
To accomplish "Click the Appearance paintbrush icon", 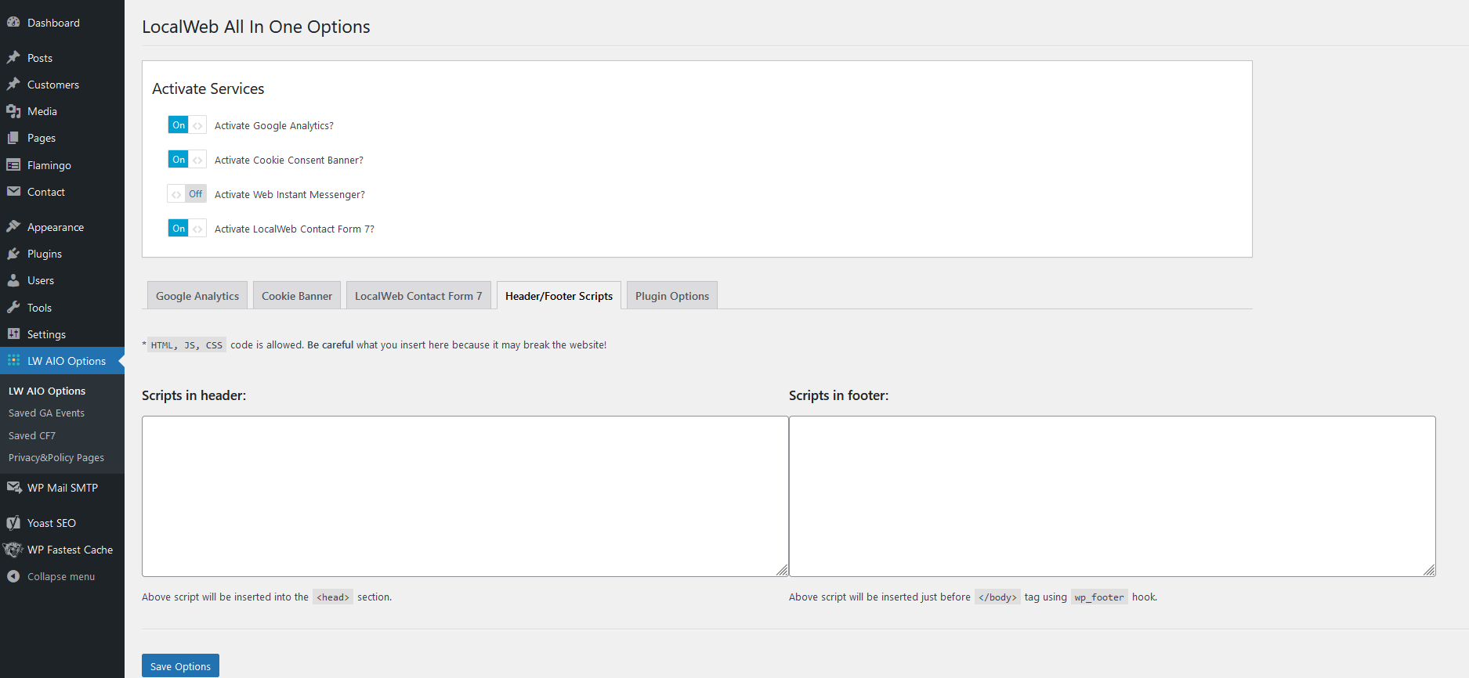I will tap(13, 227).
